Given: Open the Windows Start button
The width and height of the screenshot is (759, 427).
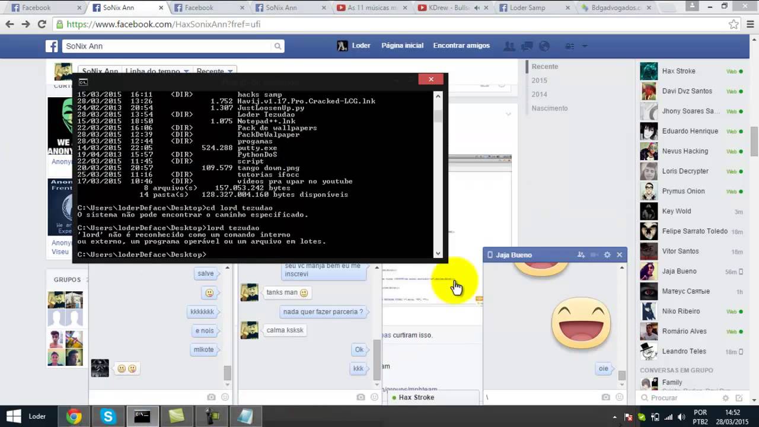Looking at the screenshot, I should click(13, 416).
